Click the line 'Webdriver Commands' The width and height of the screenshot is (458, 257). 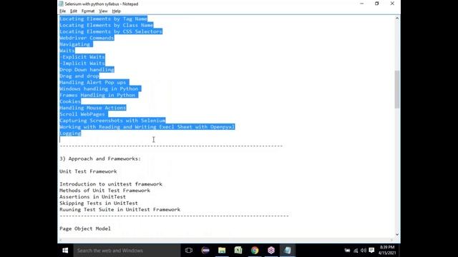87,38
